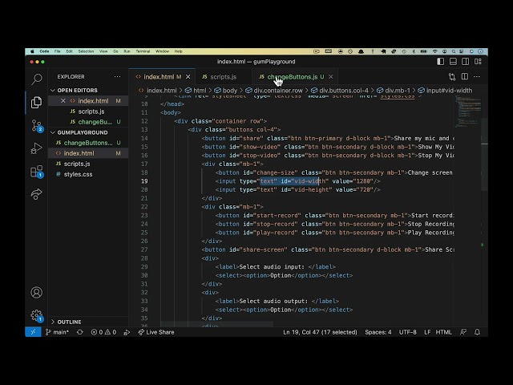Open the Explorer more actions ellipsis
513x385 pixels.
pos(117,77)
